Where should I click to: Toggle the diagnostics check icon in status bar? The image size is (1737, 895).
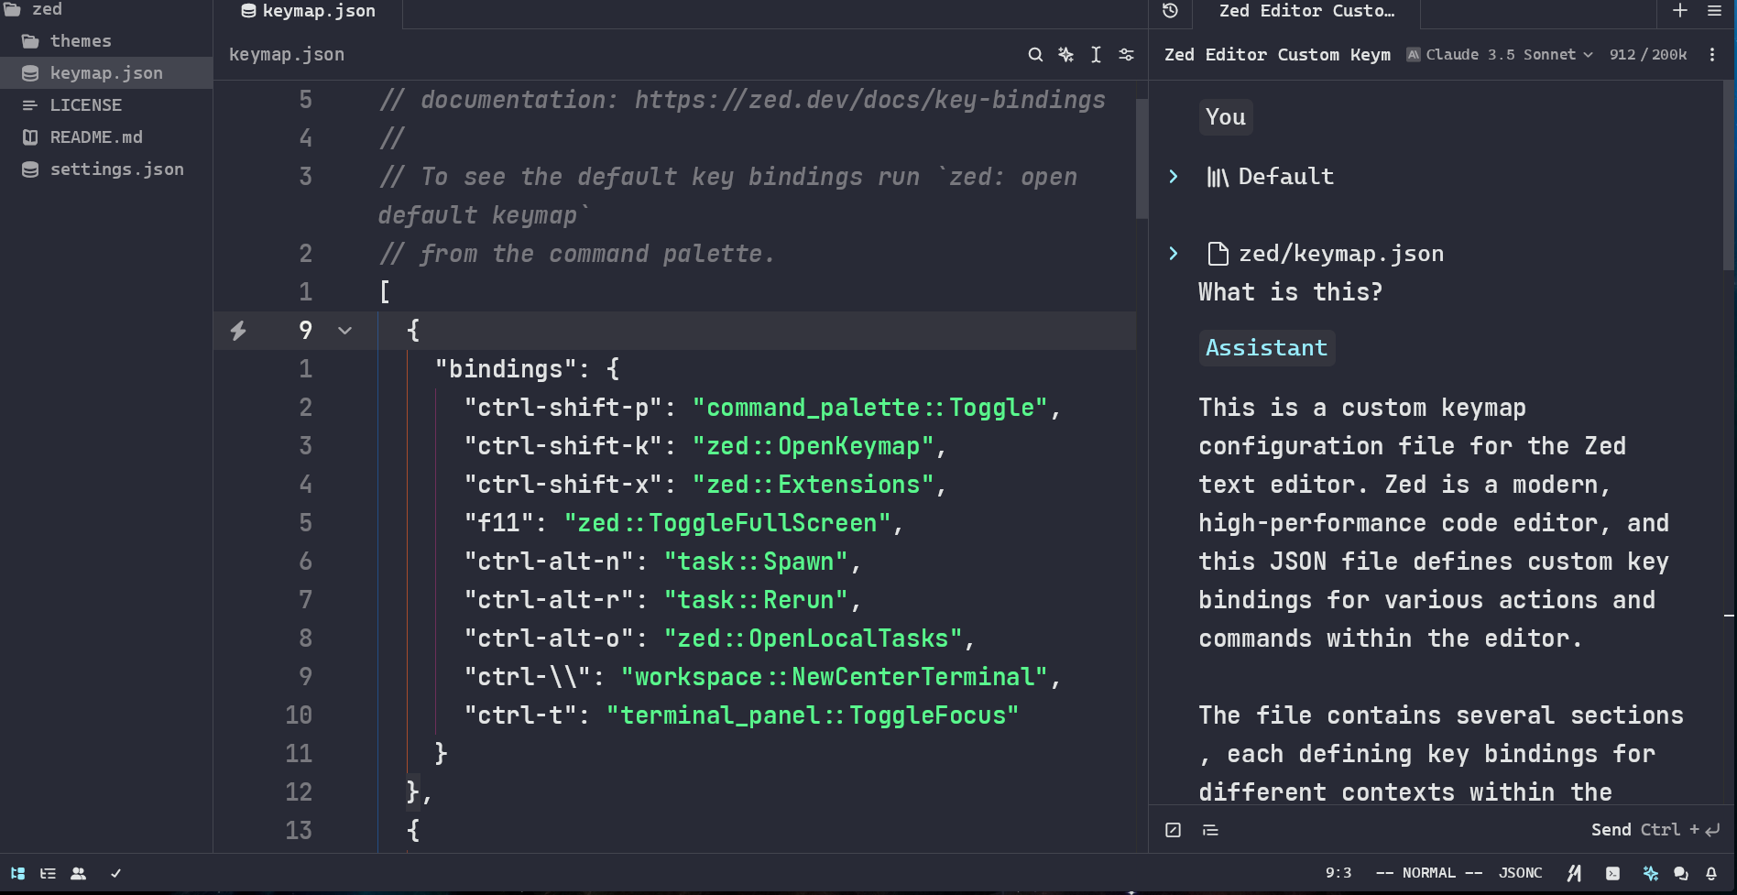coord(116,873)
